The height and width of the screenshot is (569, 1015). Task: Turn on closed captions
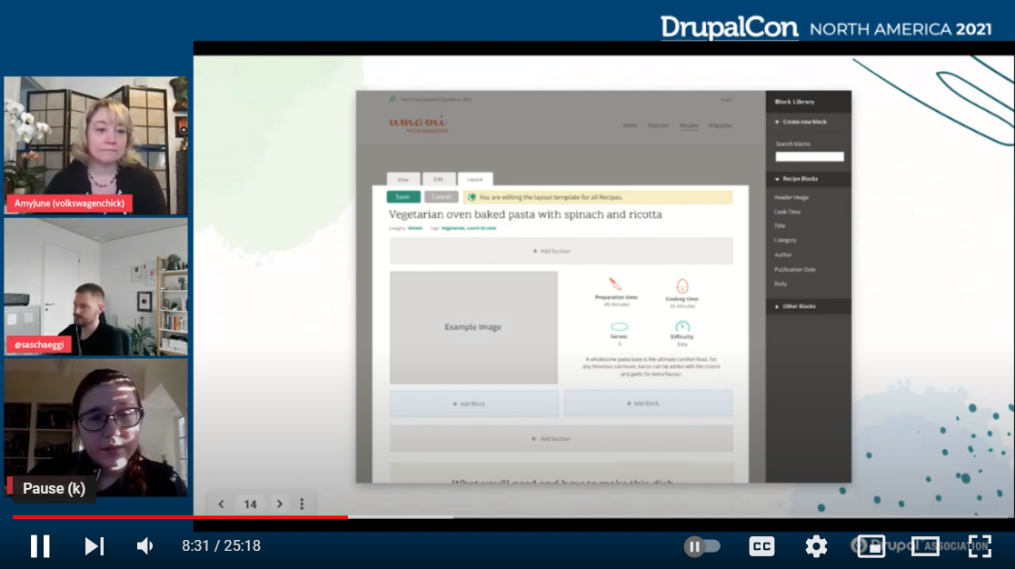(761, 546)
